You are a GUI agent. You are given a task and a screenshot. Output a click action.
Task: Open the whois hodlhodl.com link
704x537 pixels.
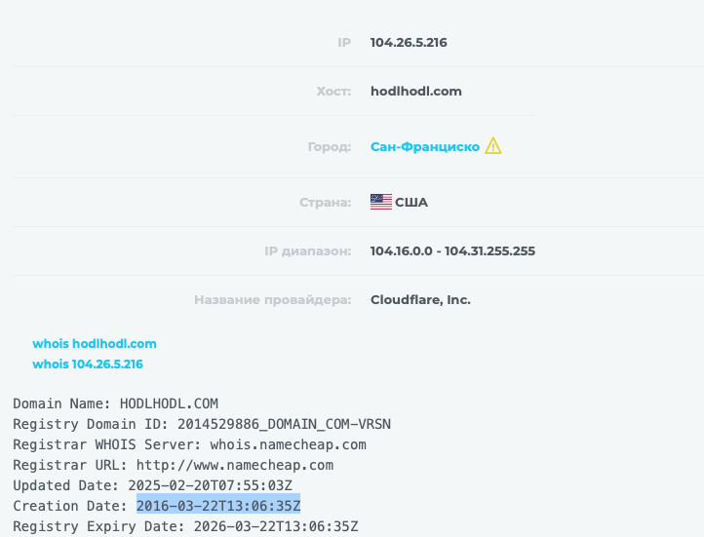coord(95,344)
